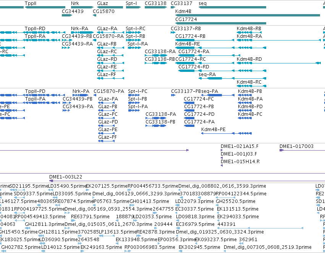Click the Nrk gene bar
Image resolution: width=325 pixels, height=253 pixels.
[82, 7]
